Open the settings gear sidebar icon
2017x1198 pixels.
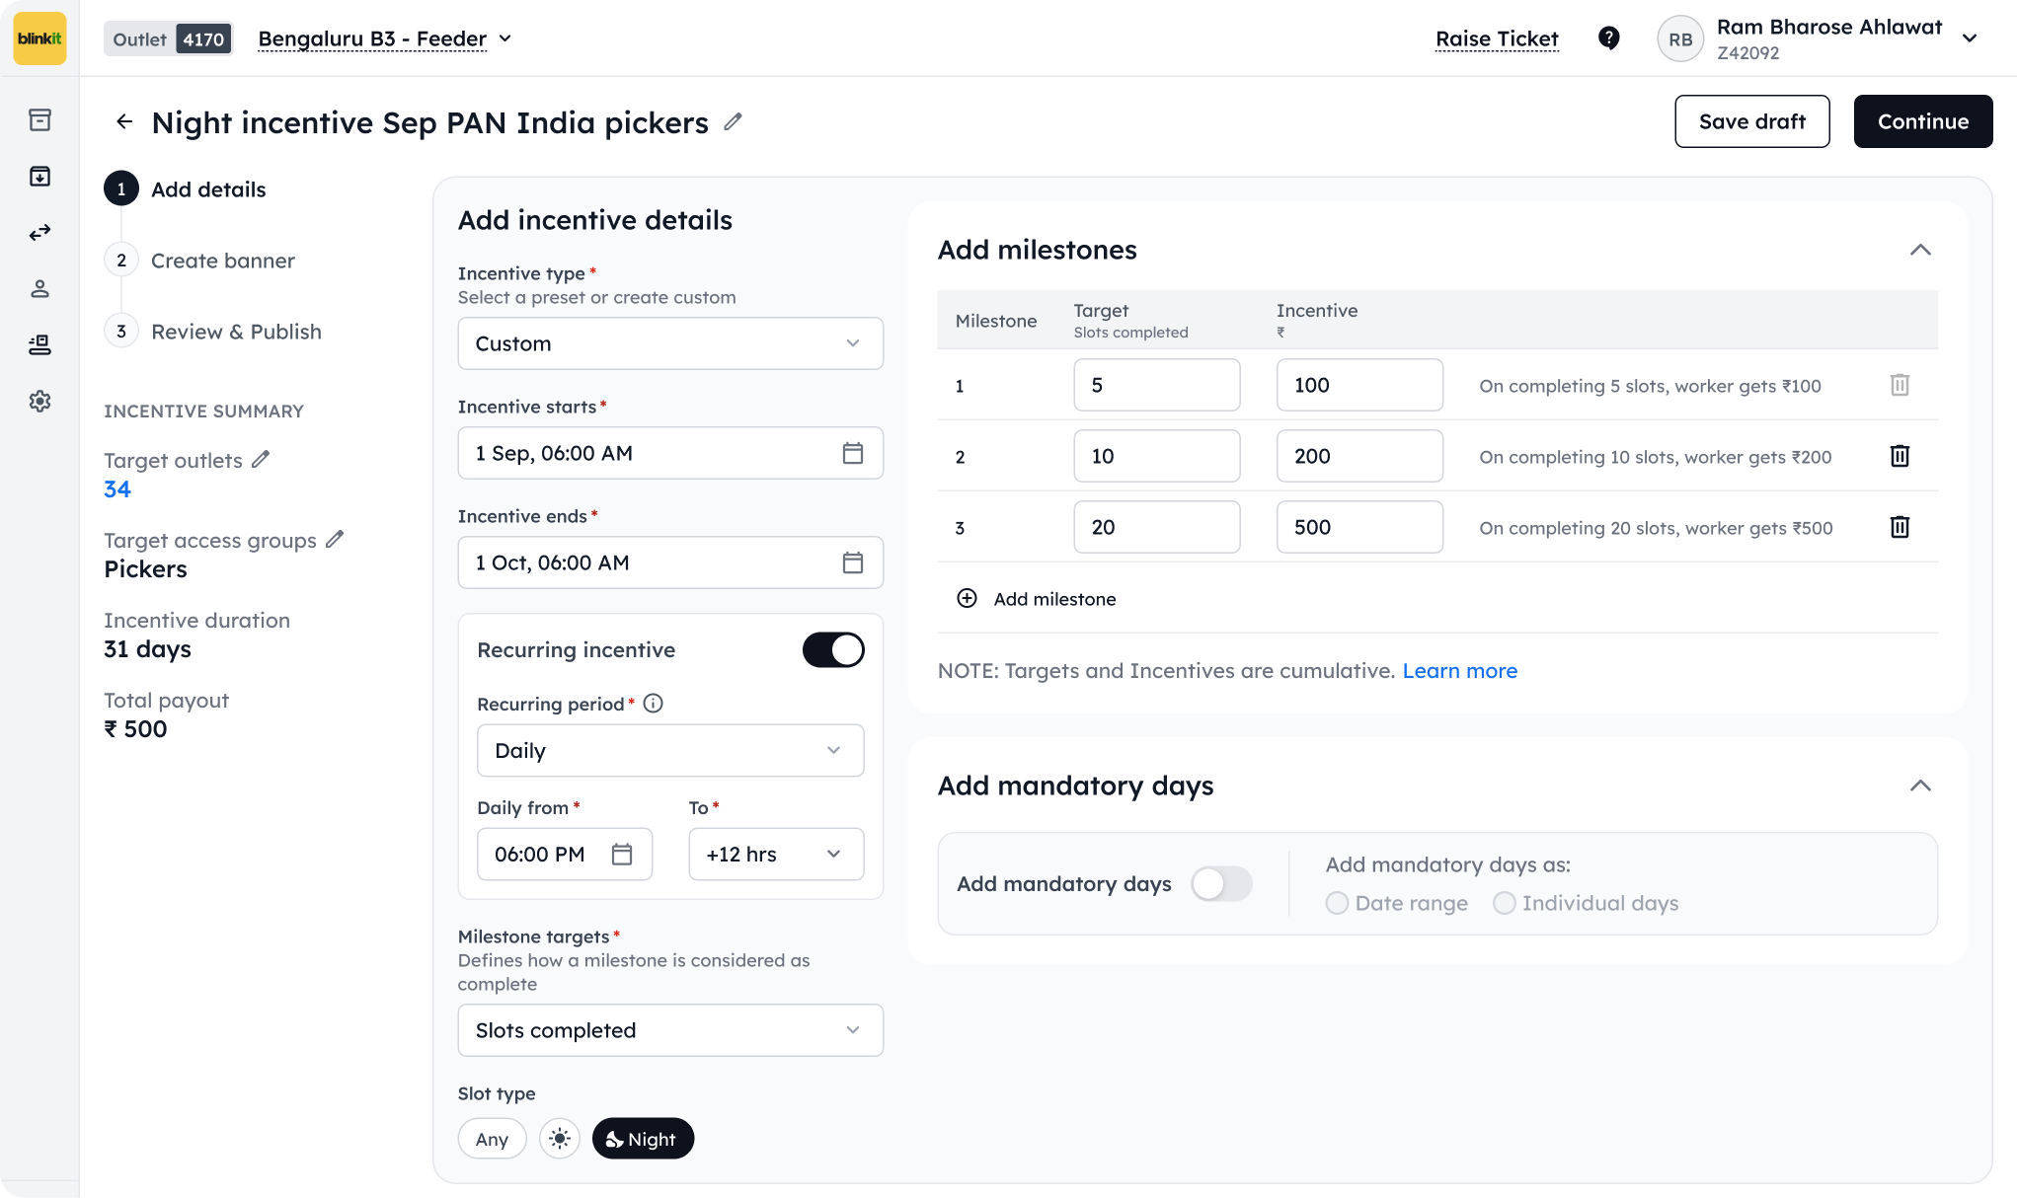tap(39, 401)
